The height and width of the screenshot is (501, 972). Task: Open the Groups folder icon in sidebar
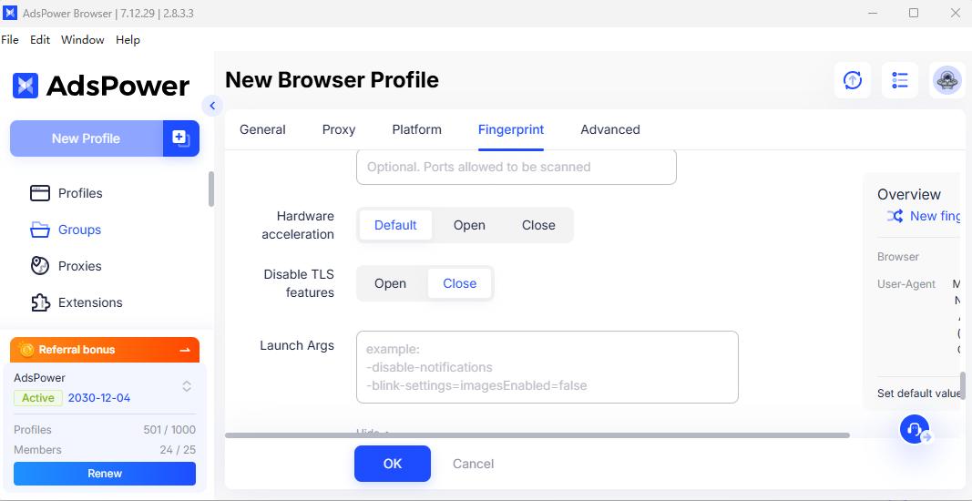click(x=39, y=230)
